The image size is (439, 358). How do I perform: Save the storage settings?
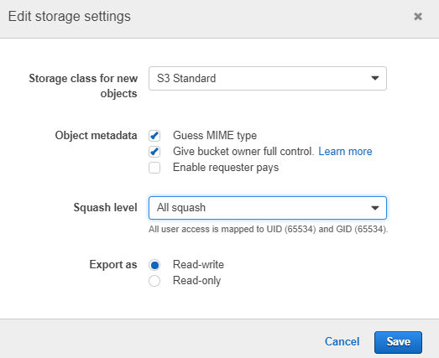click(398, 342)
